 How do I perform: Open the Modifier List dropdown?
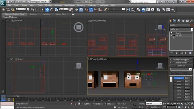pos(181,29)
